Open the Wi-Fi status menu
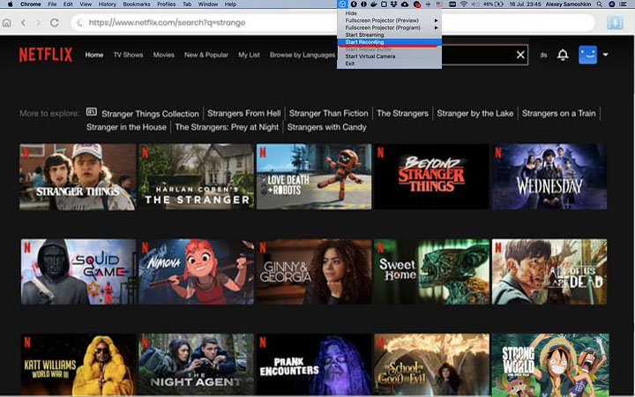 (x=464, y=4)
